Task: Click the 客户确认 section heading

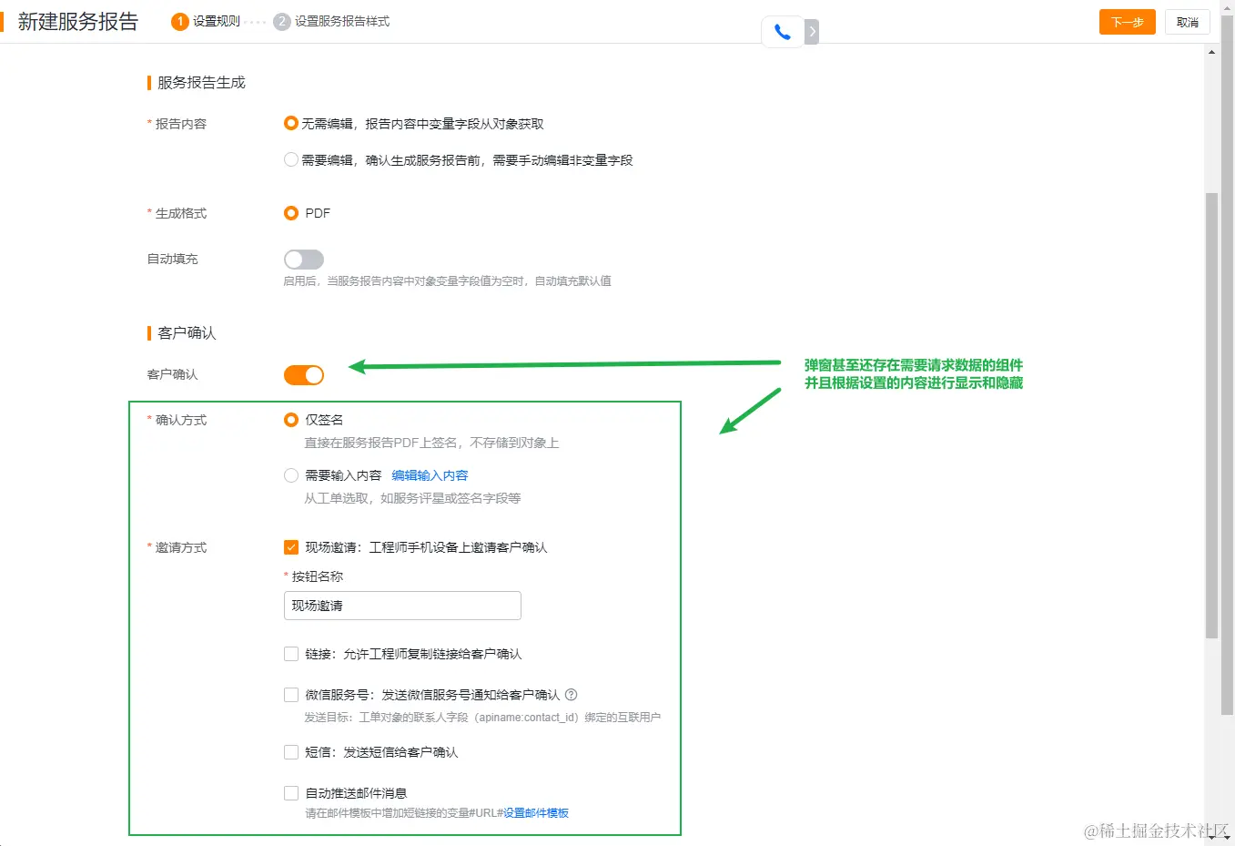Action: tap(187, 333)
